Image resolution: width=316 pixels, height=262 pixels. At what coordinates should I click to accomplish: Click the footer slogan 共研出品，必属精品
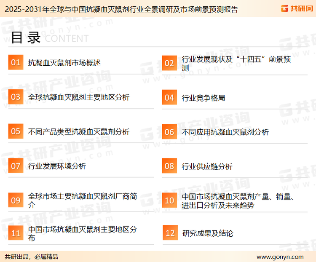(x=32, y=257)
